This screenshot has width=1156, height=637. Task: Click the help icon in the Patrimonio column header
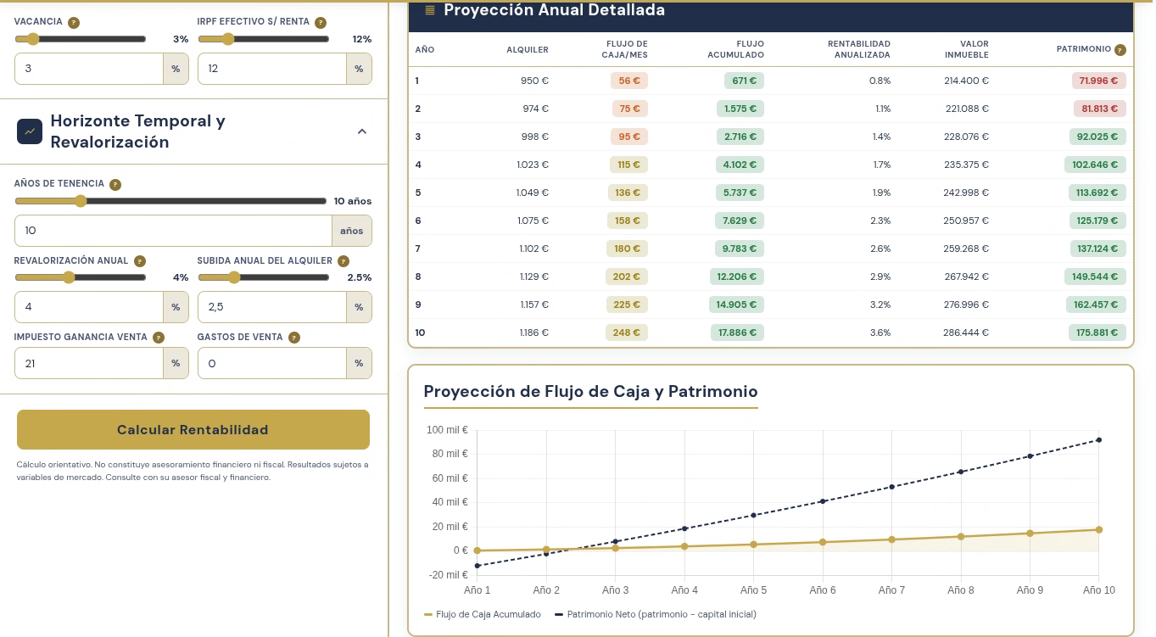point(1120,50)
